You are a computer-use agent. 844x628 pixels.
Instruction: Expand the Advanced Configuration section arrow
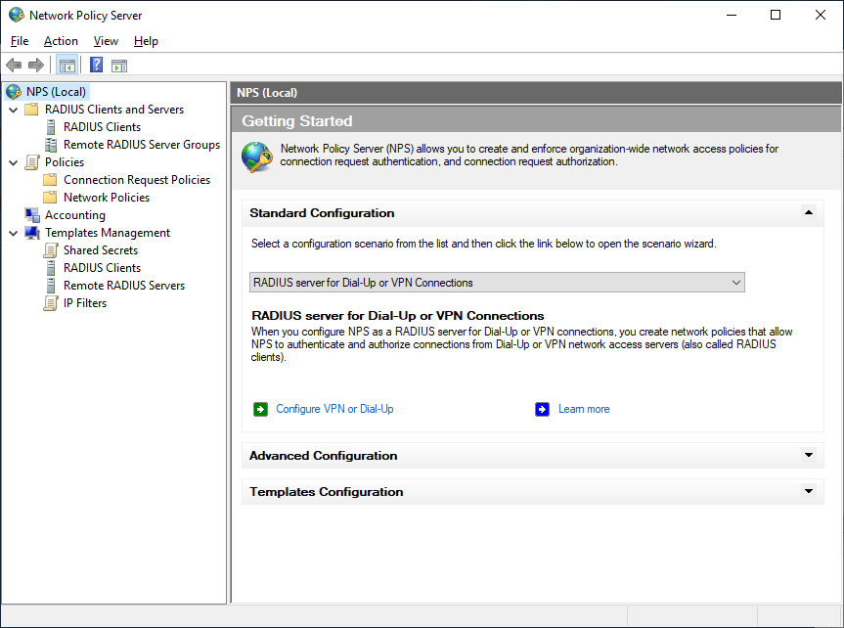pos(809,455)
